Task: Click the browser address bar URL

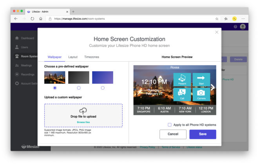Action: click(80, 19)
